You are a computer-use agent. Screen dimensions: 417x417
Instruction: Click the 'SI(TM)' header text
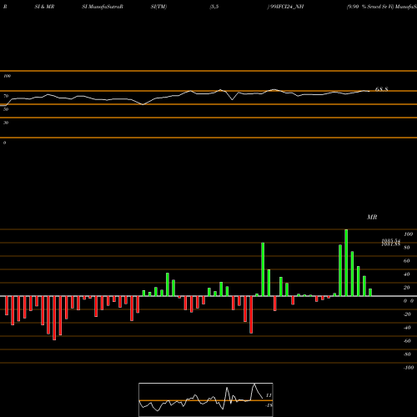(158, 7)
